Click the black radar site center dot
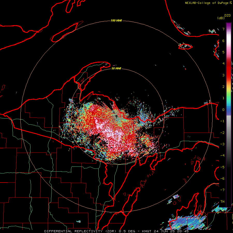Screen dimensions: 233x233 click(x=116, y=116)
